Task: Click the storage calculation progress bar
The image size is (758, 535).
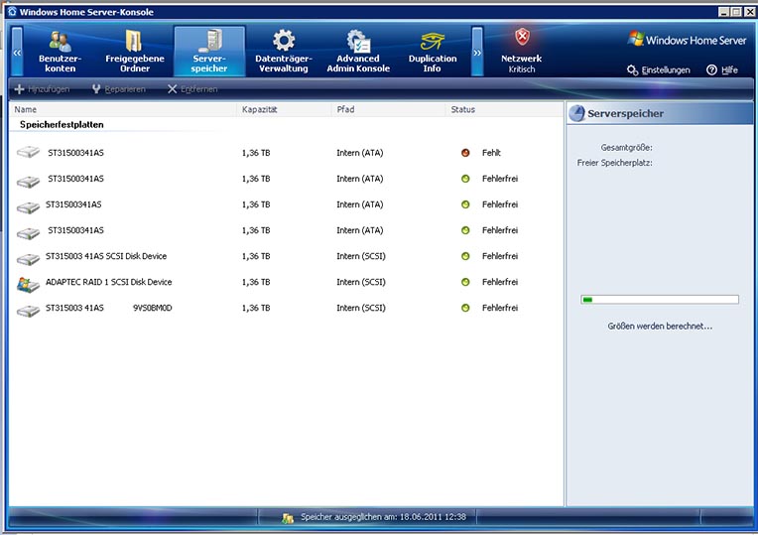Action: [x=660, y=300]
